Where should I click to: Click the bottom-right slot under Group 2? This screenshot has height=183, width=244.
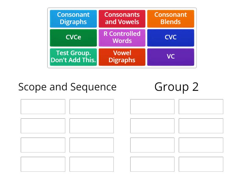tap(201, 164)
